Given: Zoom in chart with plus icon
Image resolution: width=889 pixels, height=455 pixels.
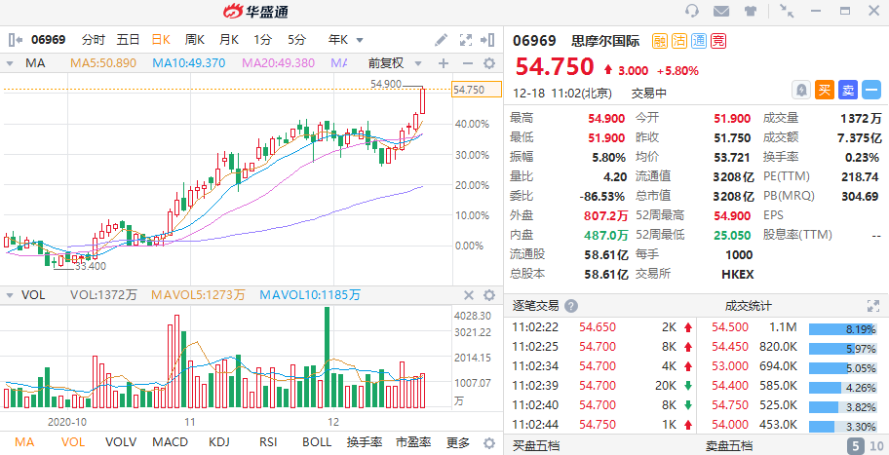Looking at the screenshot, I should click(444, 63).
